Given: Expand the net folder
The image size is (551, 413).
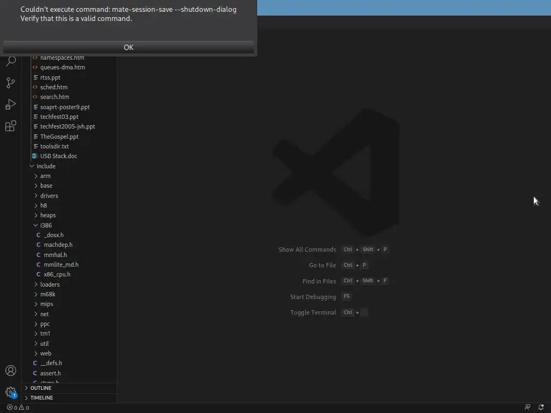Looking at the screenshot, I should click(x=69, y=314).
